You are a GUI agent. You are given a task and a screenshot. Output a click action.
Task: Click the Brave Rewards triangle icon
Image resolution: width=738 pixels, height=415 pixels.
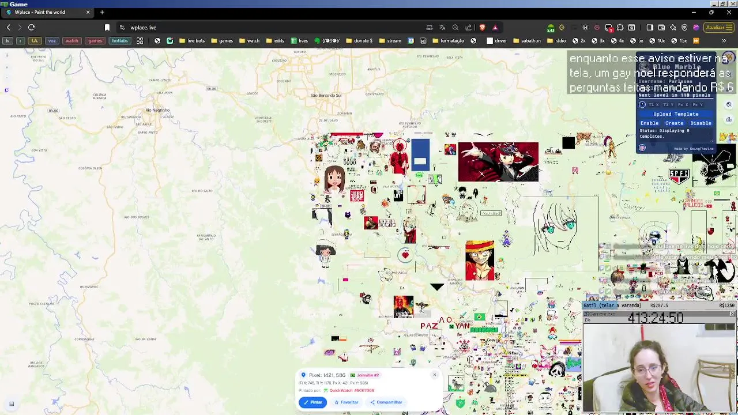coord(495,27)
